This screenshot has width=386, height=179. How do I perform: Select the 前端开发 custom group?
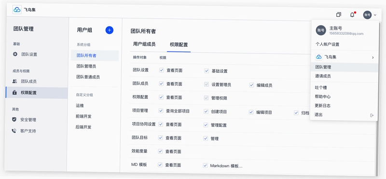pos(83,116)
